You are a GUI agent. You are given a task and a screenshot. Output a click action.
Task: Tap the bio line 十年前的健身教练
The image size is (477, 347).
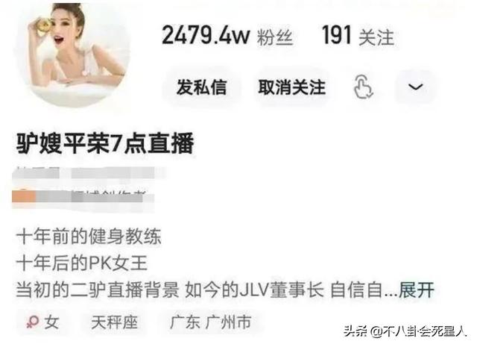(x=88, y=236)
